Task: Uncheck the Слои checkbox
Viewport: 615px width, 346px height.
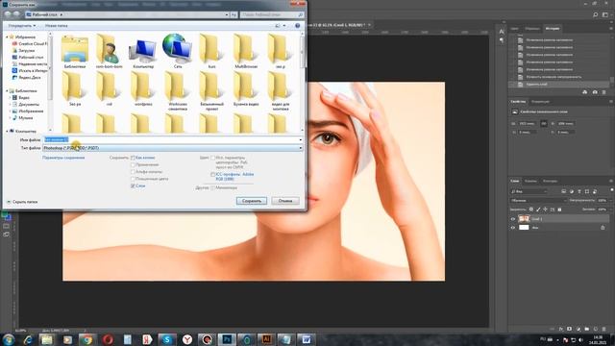Action: (x=133, y=185)
